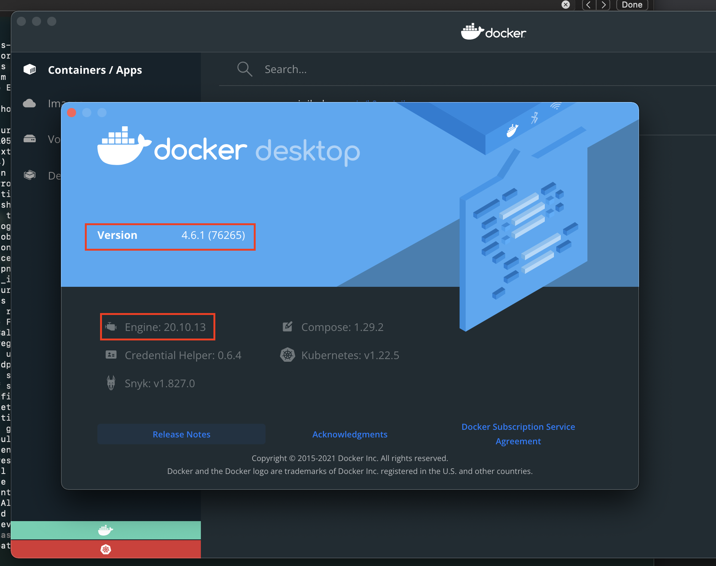
Task: Click the Docker logo in the title bar
Action: pos(493,32)
